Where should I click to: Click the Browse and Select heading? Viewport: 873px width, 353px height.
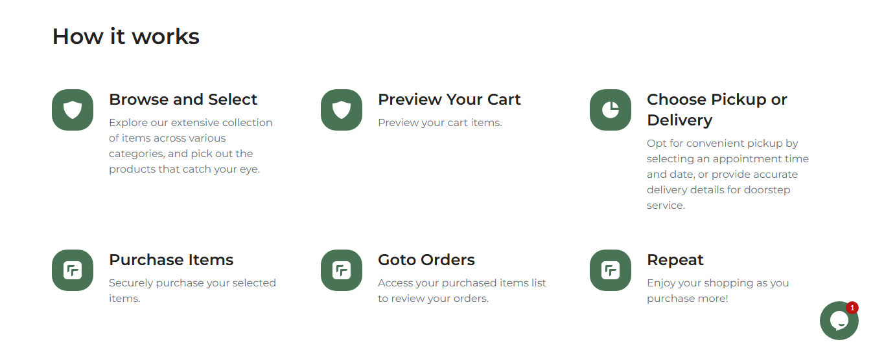pos(183,100)
